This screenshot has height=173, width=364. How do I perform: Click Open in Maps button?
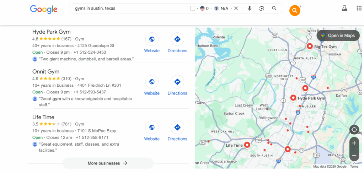click(338, 36)
